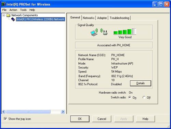Open the Tools menu

pos(23,10)
